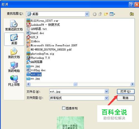Select highlighted wzt.jpg file

click(34, 75)
